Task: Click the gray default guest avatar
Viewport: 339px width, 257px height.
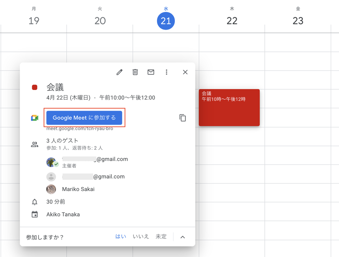Action: [51, 177]
